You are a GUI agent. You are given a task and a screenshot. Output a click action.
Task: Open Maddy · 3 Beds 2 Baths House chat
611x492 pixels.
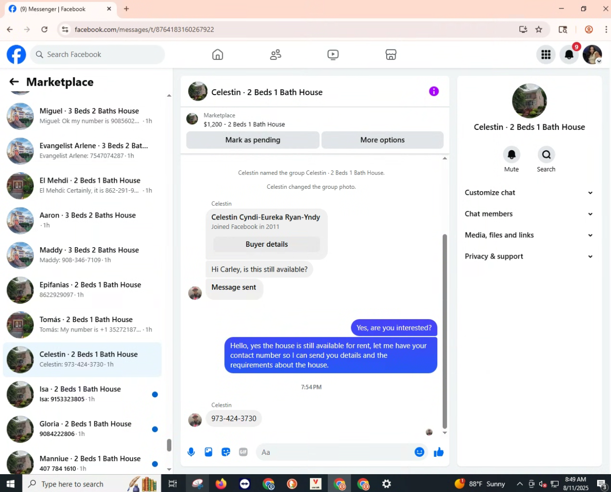point(82,255)
